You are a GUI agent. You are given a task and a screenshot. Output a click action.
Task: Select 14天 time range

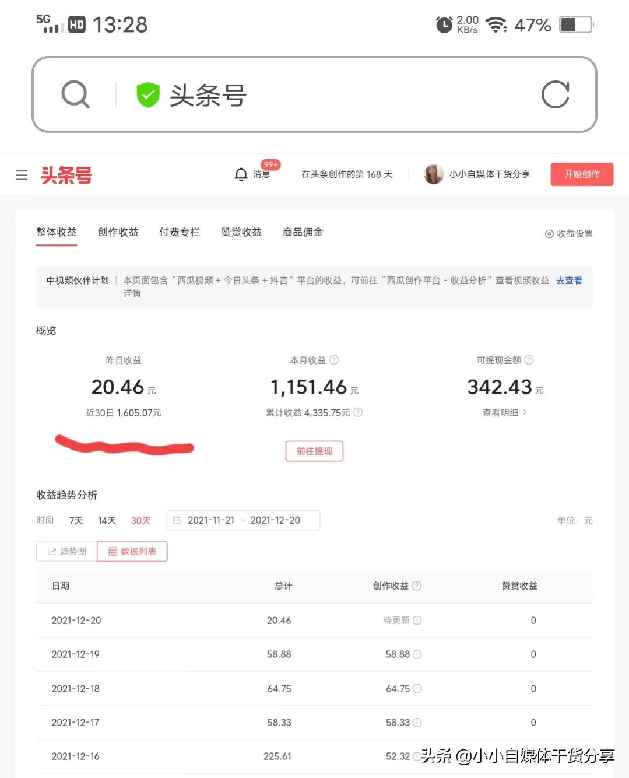(x=107, y=520)
